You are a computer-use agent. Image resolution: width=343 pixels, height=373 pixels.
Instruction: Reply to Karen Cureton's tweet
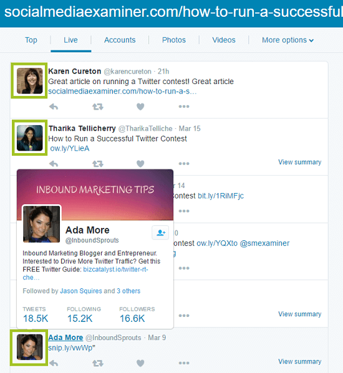coord(54,107)
